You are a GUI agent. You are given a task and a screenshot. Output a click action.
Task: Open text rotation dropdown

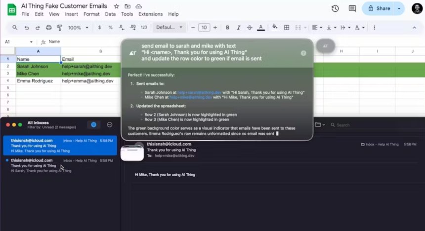pyautogui.click(x=360, y=27)
